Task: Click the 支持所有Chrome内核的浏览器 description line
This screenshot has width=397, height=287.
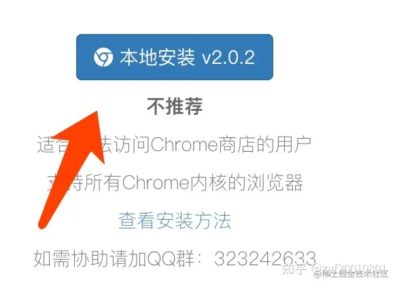Action: coord(175,182)
